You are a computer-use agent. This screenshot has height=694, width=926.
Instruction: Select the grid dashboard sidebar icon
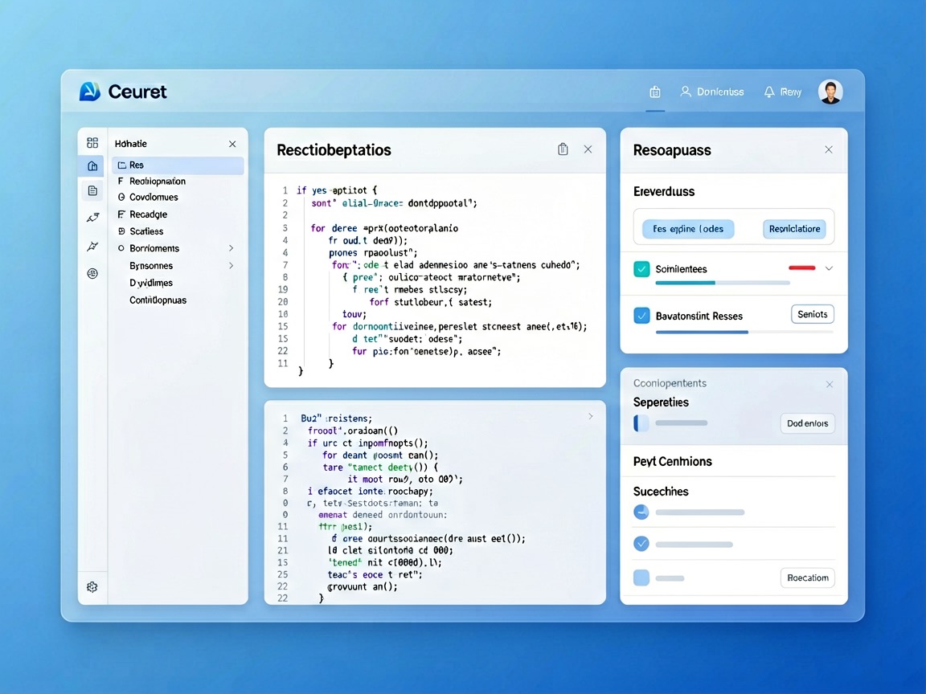(x=92, y=143)
